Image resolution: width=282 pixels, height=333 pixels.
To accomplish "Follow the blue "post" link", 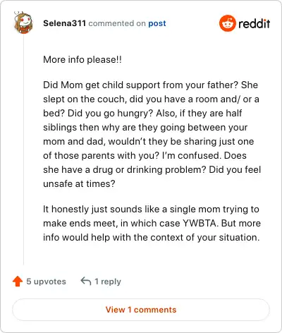I will (x=157, y=23).
